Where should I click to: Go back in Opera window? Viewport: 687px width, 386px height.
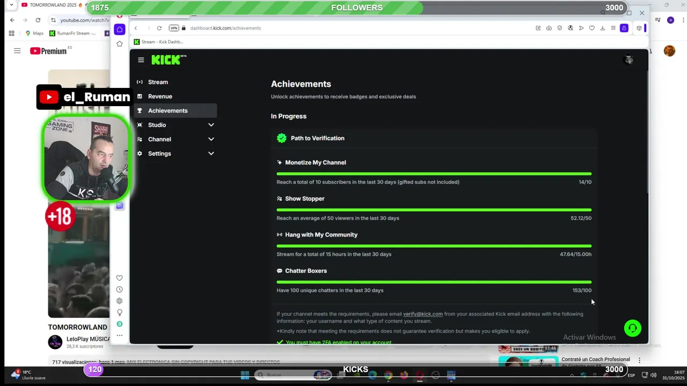[x=136, y=28]
